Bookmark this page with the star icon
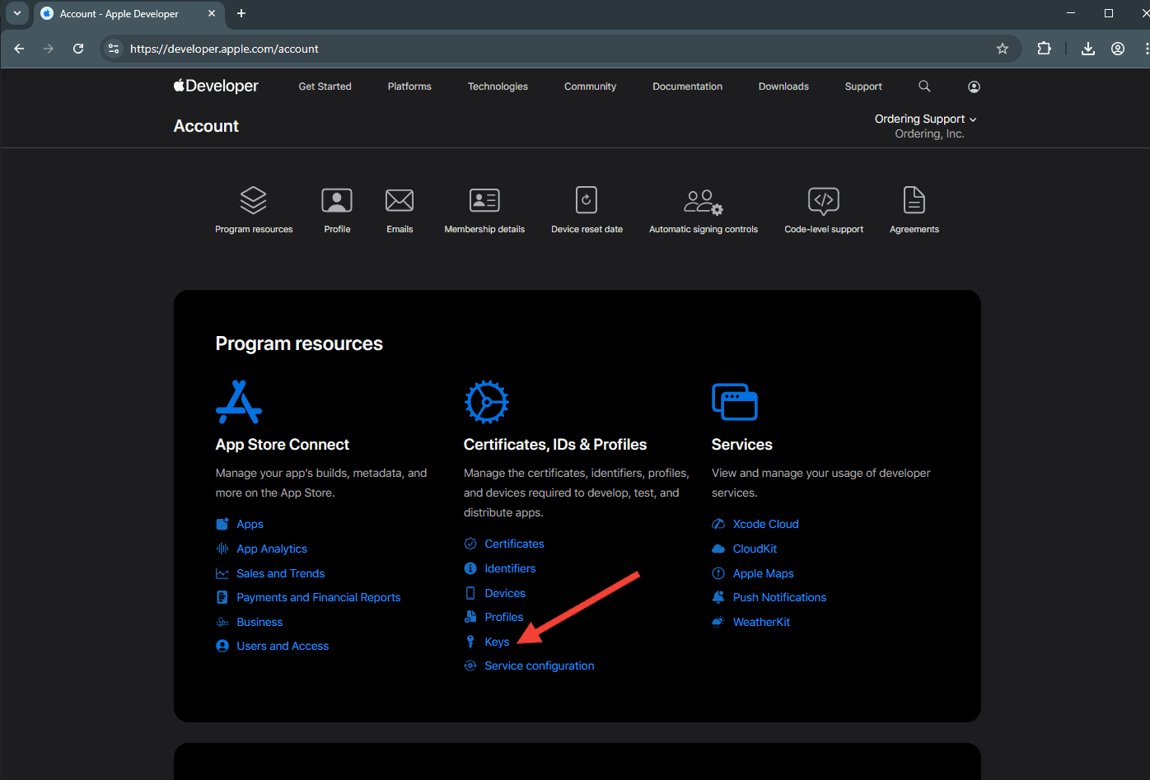 tap(1003, 49)
